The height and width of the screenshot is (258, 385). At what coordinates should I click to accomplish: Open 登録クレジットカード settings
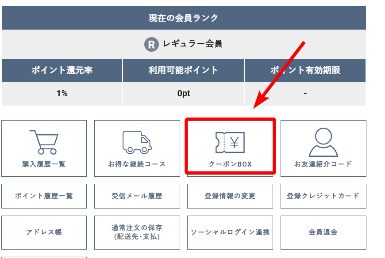click(x=323, y=196)
